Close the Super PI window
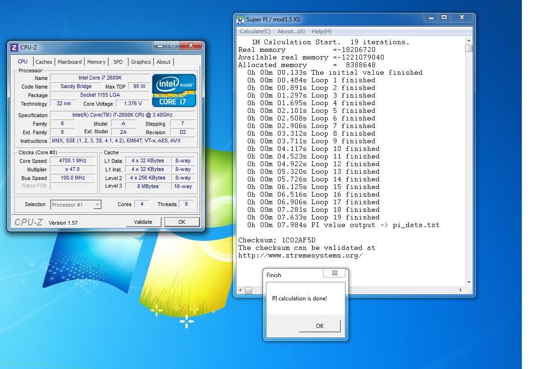Viewport: 549px width, 369px height. click(x=462, y=18)
